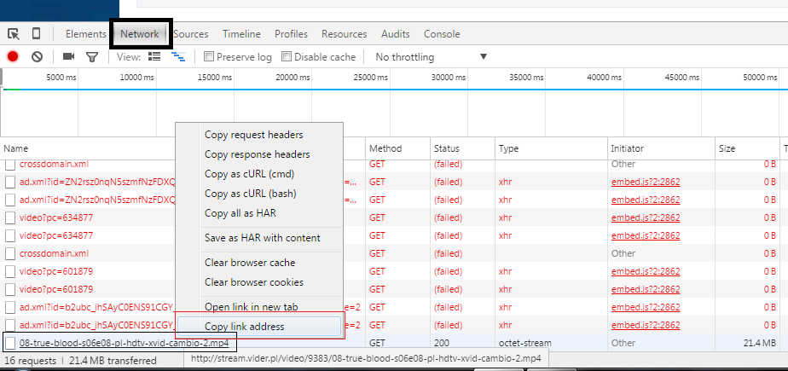Open embed.js?2:2862 link in last ad.xml row
The height and width of the screenshot is (371, 788).
646,325
